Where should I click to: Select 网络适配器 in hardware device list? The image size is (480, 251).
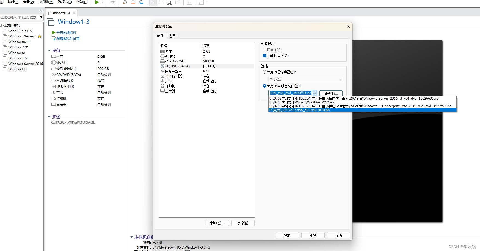point(207,71)
